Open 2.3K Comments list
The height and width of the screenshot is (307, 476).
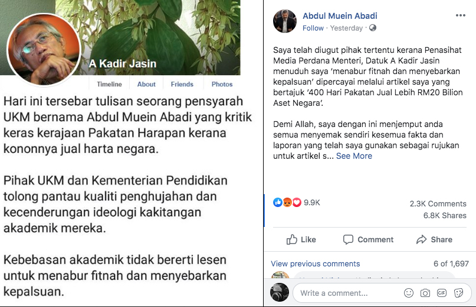438,203
